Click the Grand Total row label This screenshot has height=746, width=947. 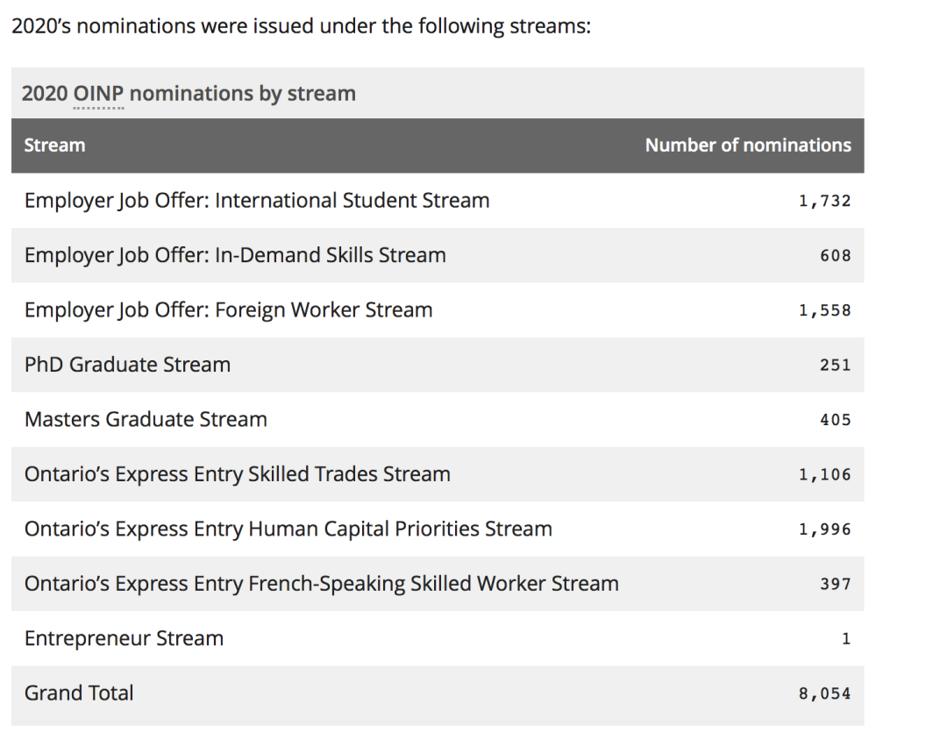point(79,693)
